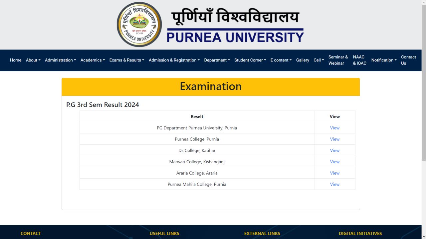
Task: View result for Marwari College, Kishanganj
Action: (x=335, y=162)
